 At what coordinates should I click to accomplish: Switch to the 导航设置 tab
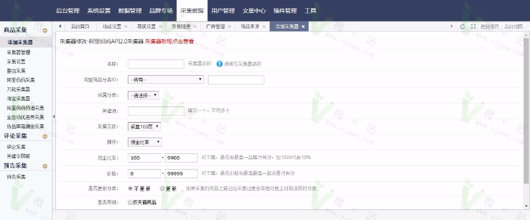147,26
